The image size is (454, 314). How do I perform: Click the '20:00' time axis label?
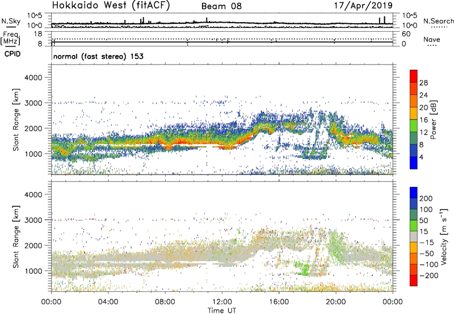coord(336,302)
